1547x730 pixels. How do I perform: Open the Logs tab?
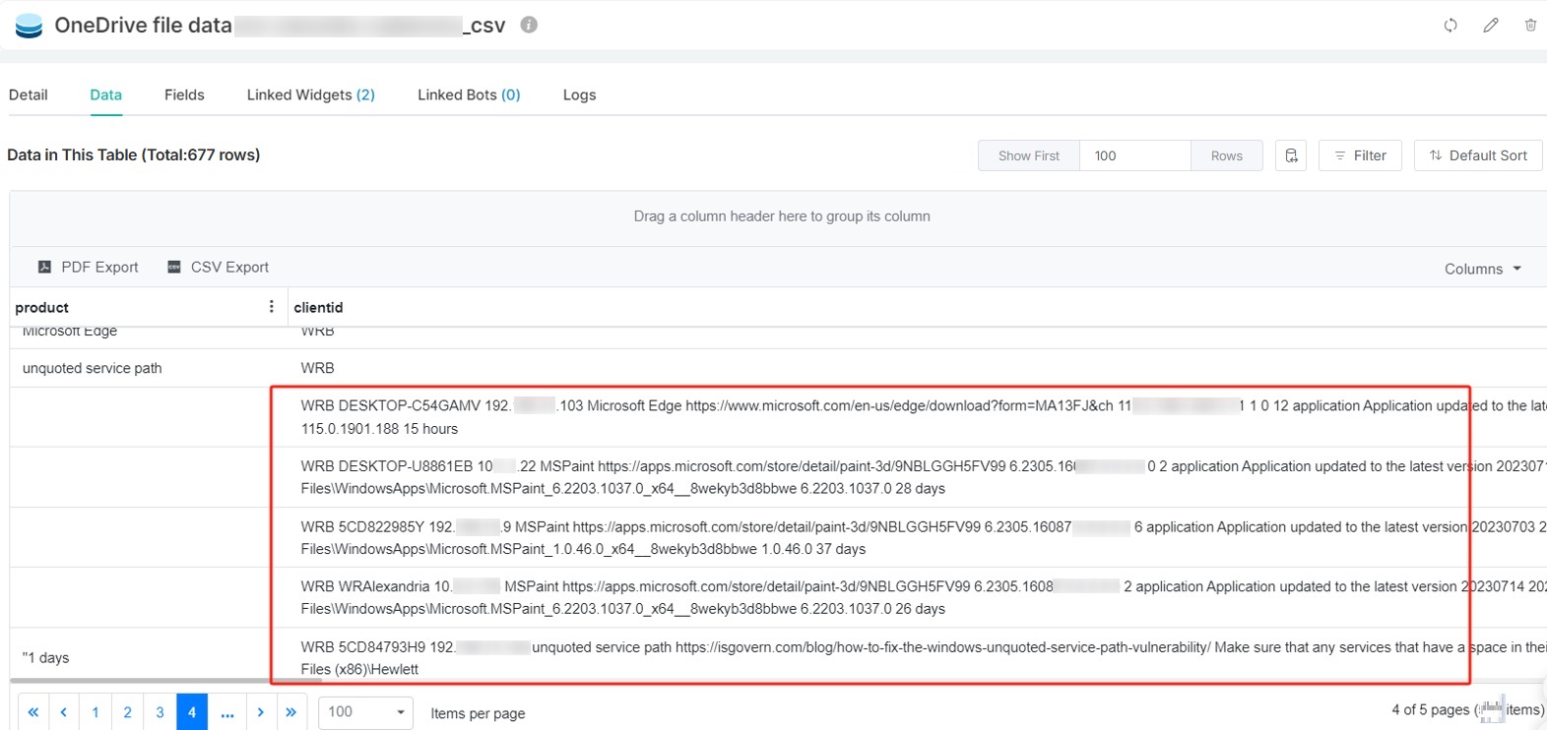579,94
